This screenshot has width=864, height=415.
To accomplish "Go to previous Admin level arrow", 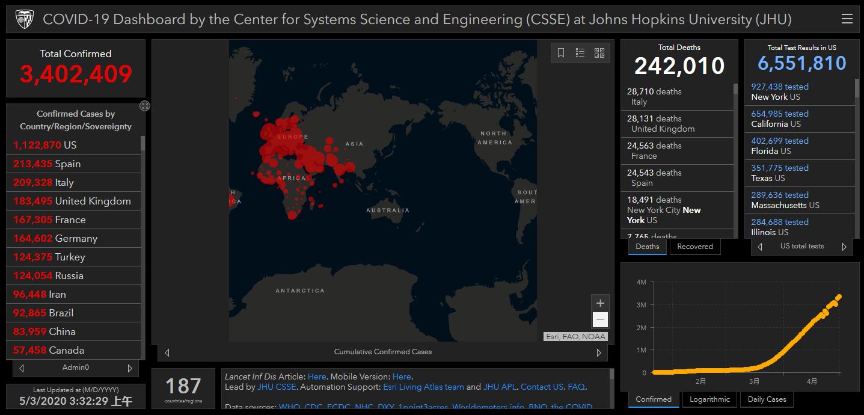I will click(x=22, y=368).
